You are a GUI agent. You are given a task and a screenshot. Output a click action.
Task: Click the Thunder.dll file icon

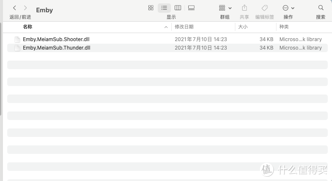[x=17, y=48]
